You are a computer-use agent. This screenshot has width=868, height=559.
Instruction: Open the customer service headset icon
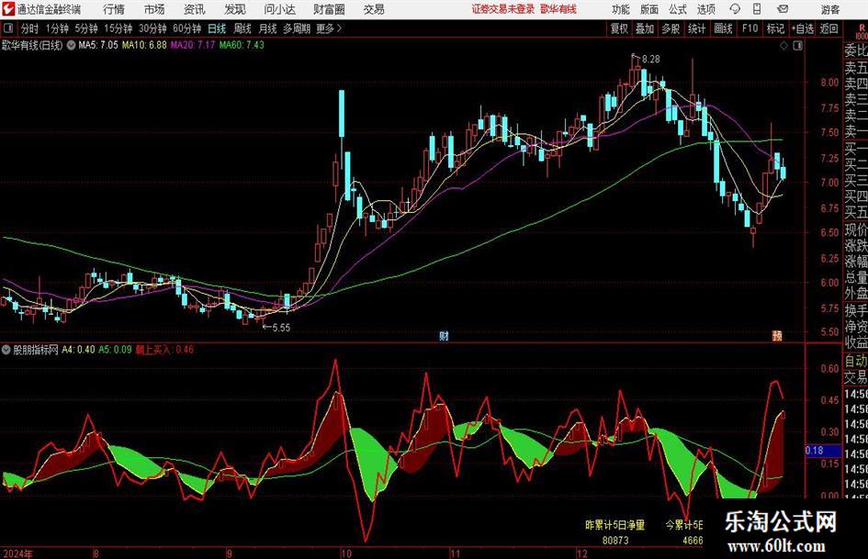point(735,9)
